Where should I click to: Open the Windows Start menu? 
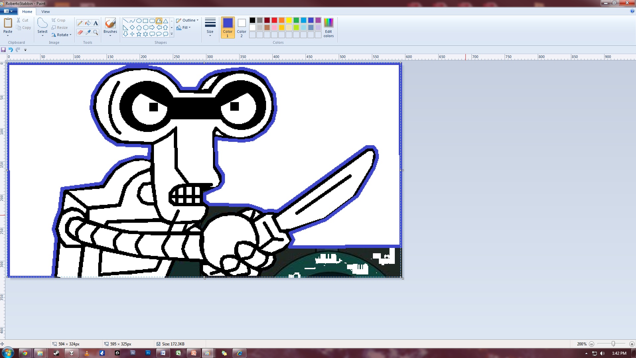click(x=8, y=353)
